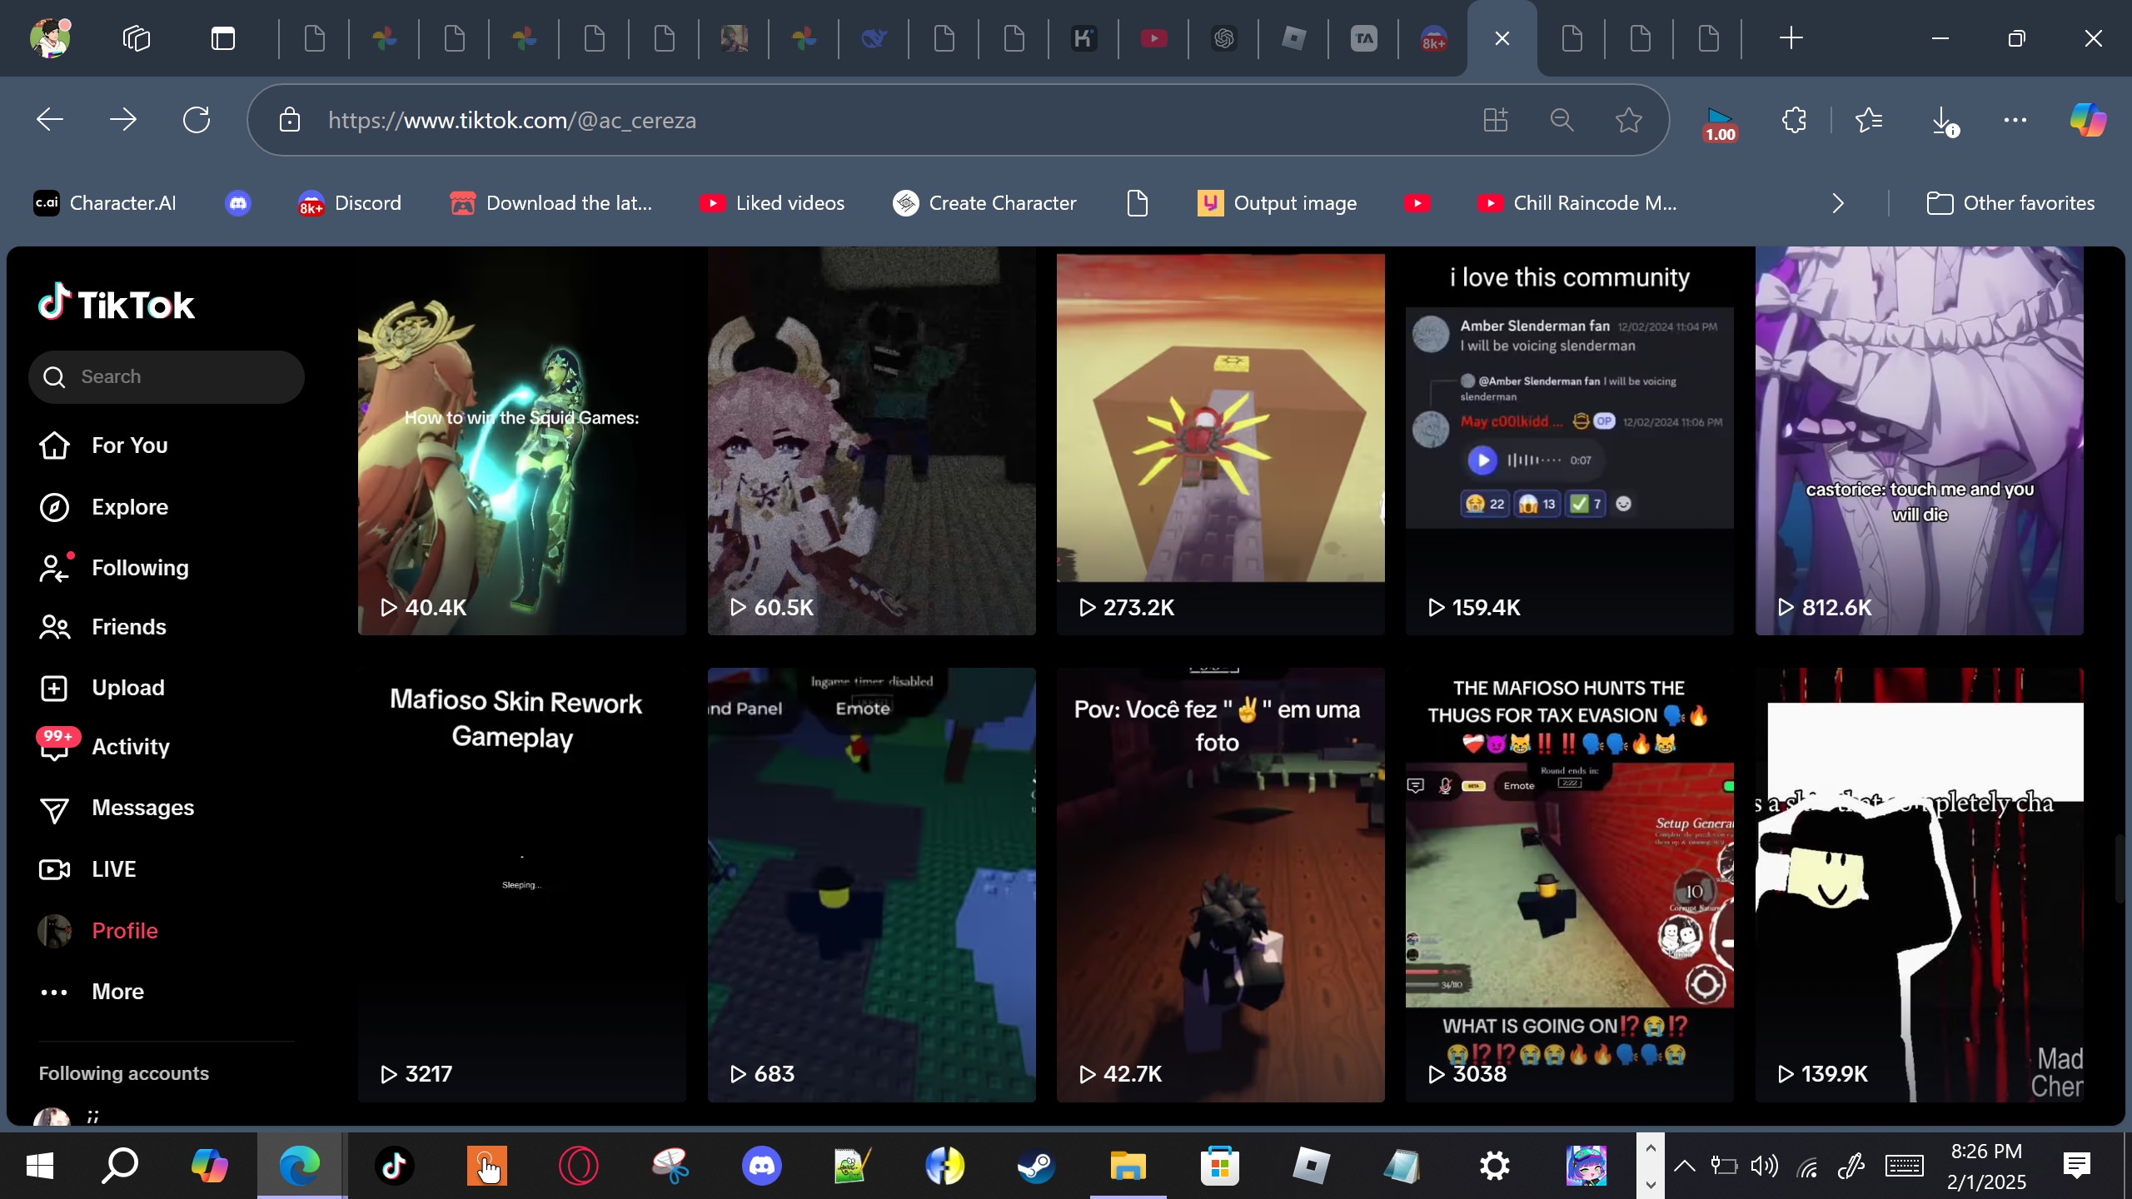The height and width of the screenshot is (1199, 2132).
Task: Go to For You feed
Action: point(129,445)
